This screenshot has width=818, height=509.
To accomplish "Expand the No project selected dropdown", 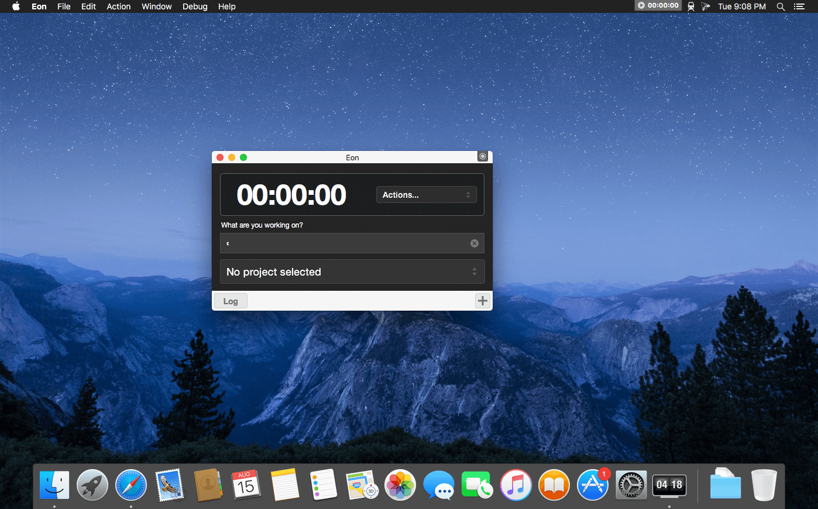I will [x=352, y=271].
